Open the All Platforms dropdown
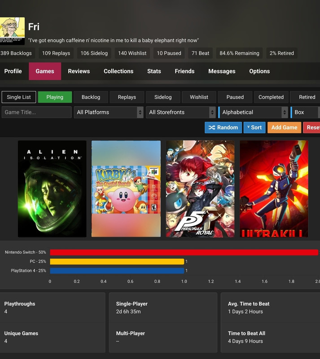This screenshot has width=320, height=359. (x=109, y=112)
